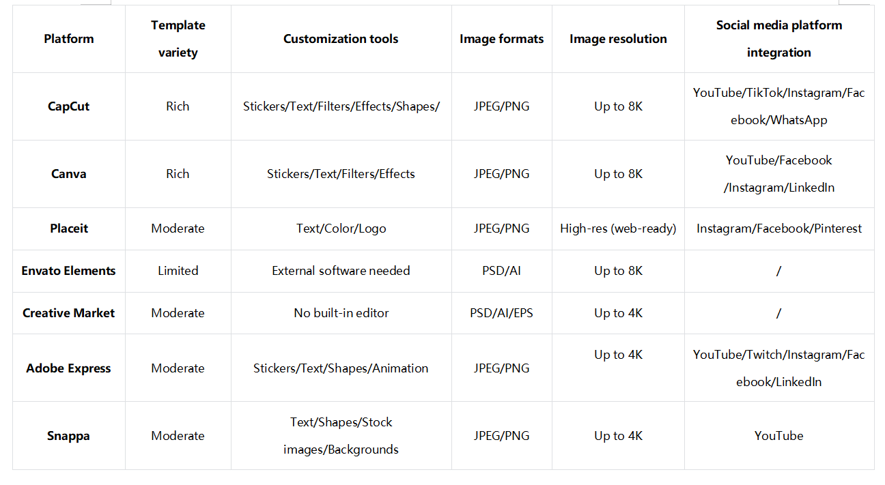
Task: Click the Image resolution column header
Action: click(x=618, y=39)
